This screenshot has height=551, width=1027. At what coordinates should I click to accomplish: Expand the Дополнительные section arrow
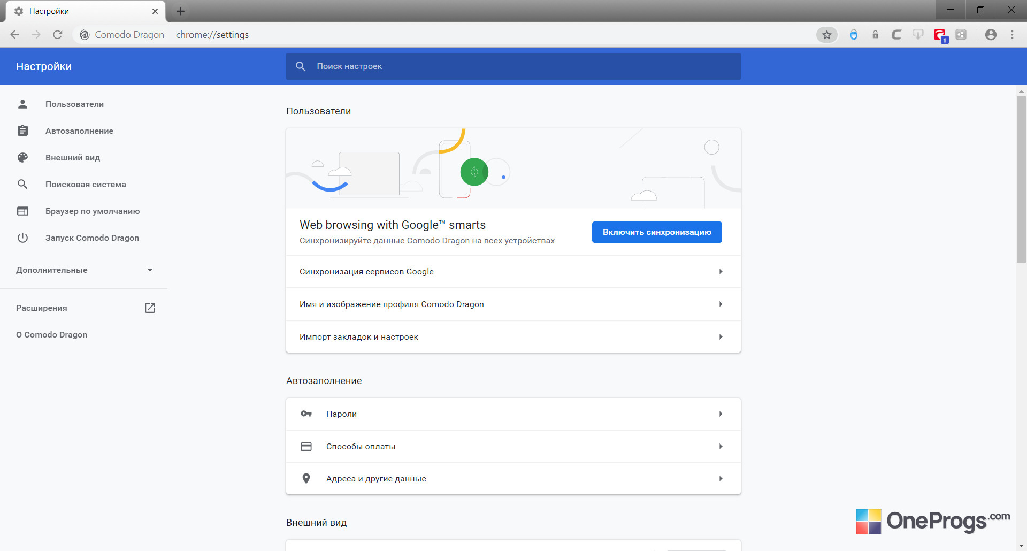tap(150, 270)
